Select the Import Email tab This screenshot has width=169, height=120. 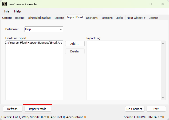75,17
